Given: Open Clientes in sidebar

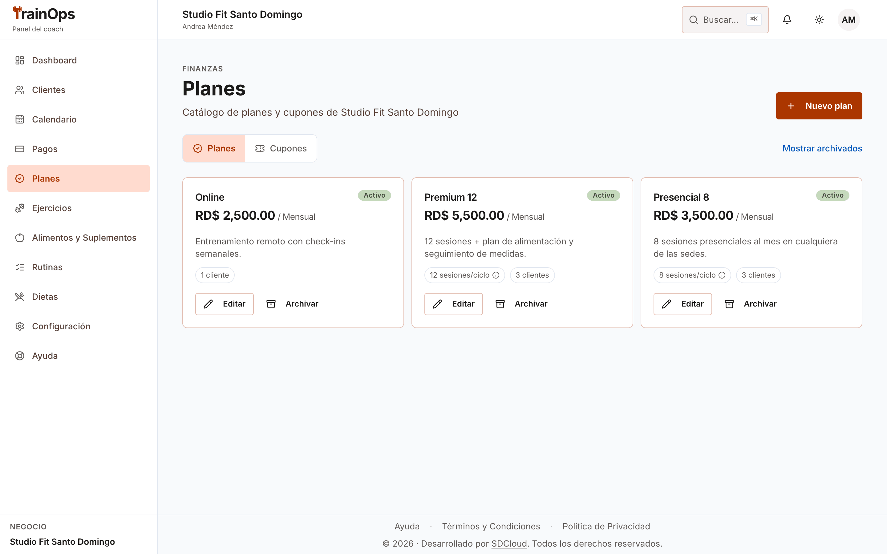Looking at the screenshot, I should (x=79, y=90).
